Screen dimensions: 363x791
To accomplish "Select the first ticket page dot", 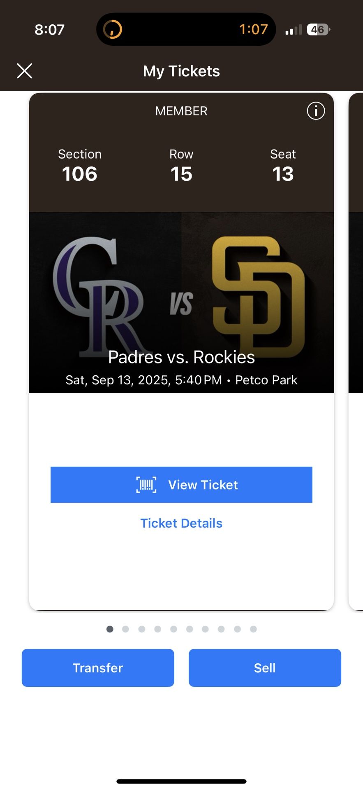I will (x=110, y=629).
